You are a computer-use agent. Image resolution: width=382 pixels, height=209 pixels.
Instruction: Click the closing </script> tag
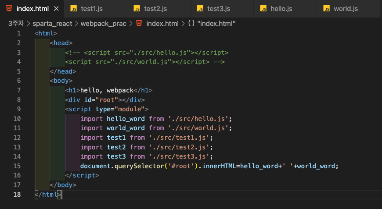(x=82, y=175)
